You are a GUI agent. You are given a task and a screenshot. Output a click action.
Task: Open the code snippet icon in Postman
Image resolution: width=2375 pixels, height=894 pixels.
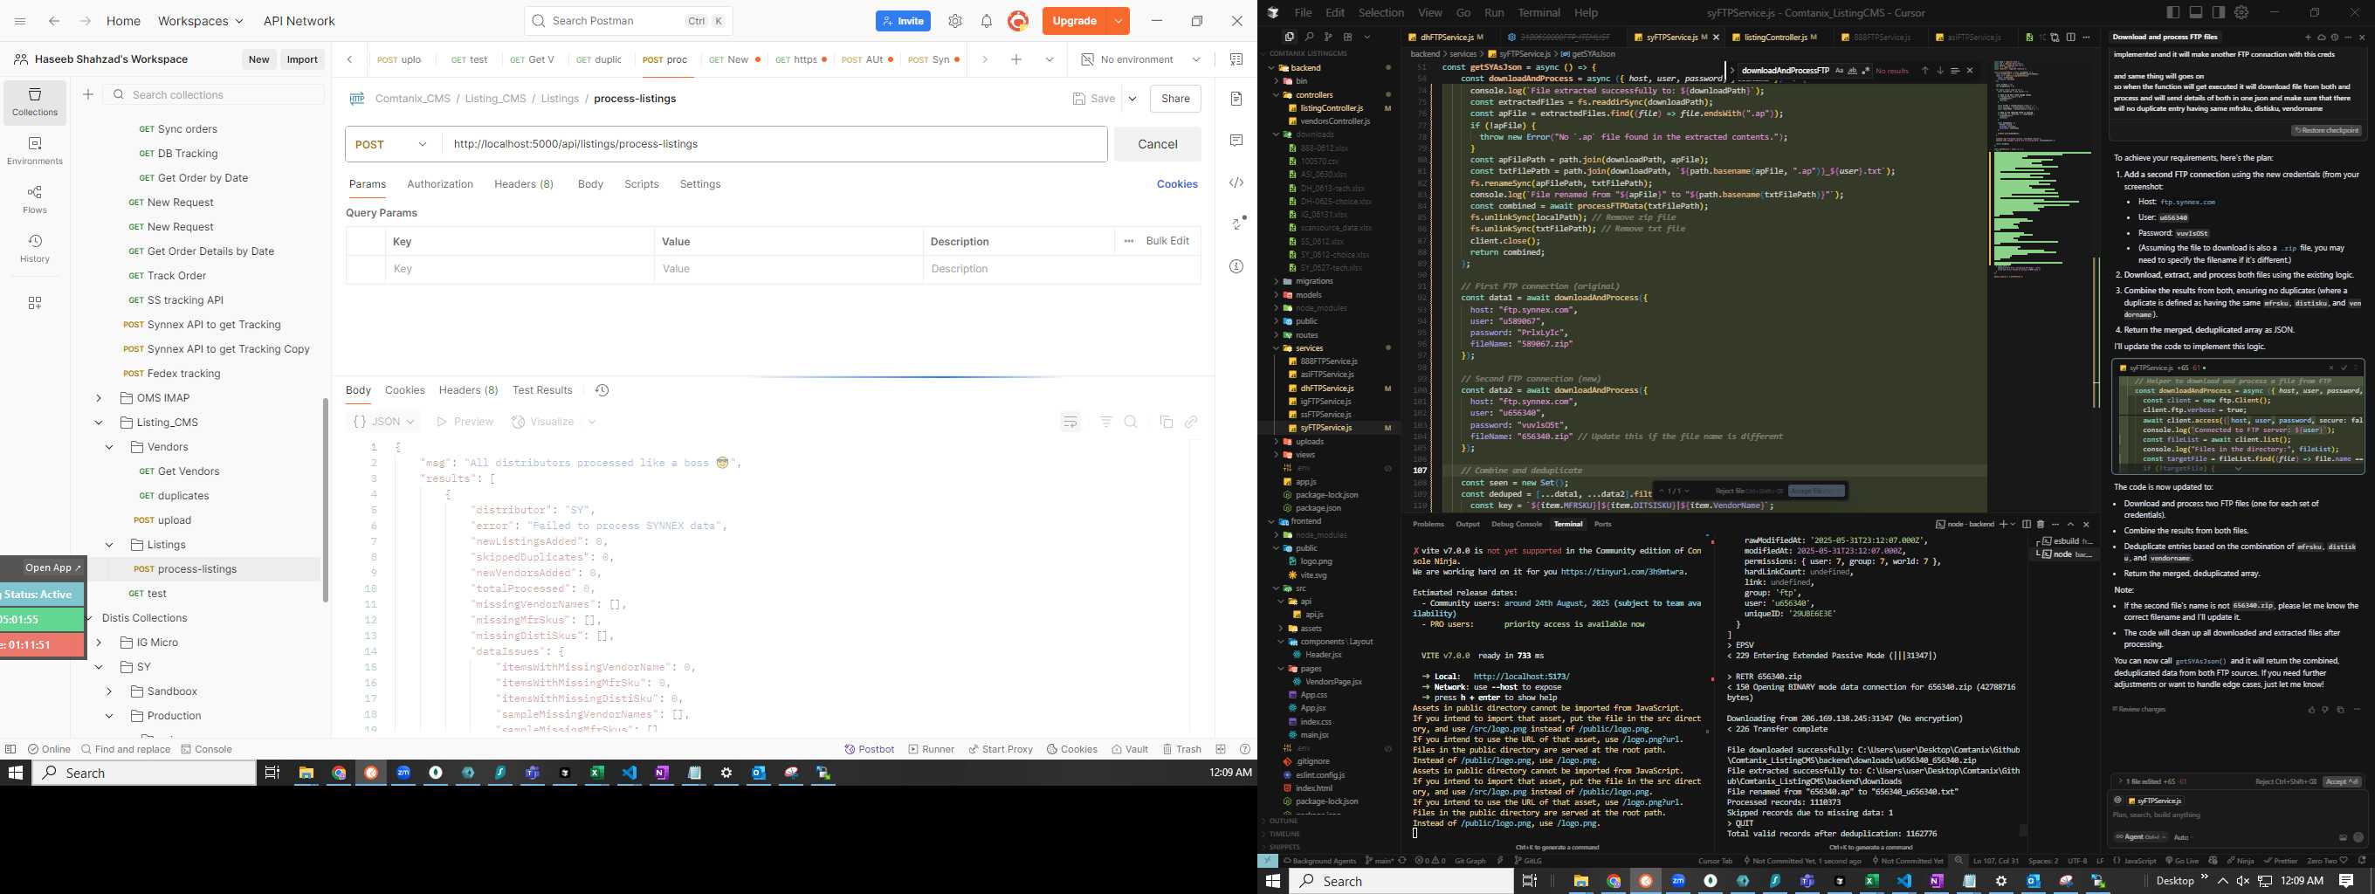click(x=1236, y=182)
